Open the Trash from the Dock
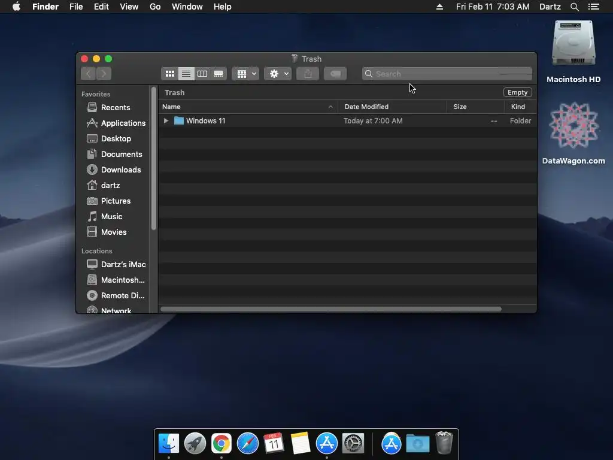613x460 pixels. tap(444, 443)
